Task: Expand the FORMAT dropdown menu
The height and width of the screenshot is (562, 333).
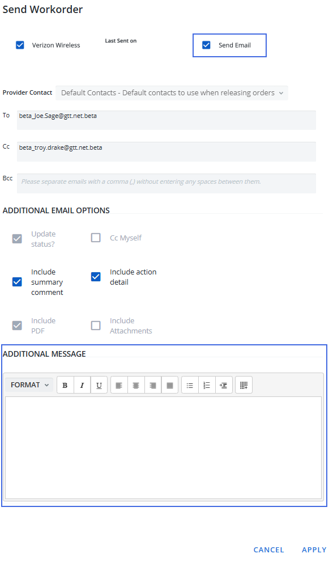Action: [29, 385]
